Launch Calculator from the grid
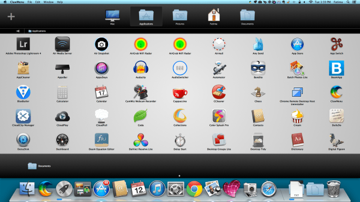 click(62, 92)
